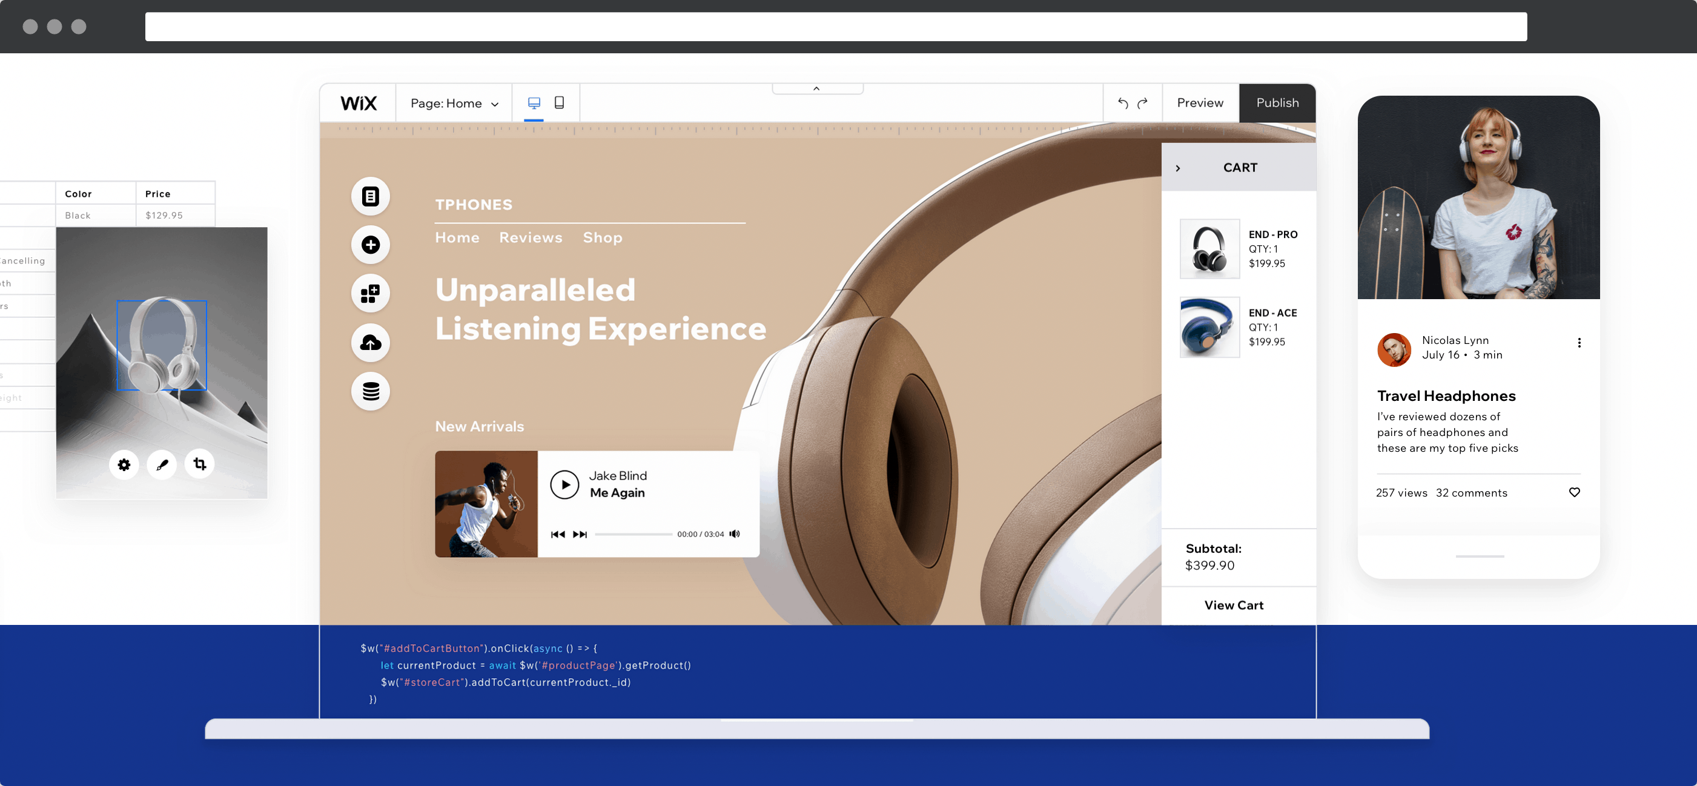Expand the Cart panel chevron

click(x=1179, y=168)
